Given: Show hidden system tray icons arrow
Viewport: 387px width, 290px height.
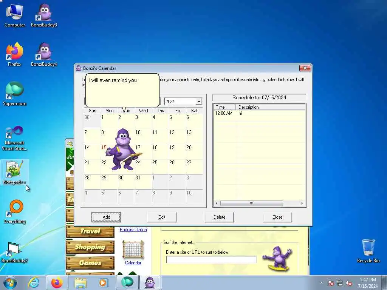Looking at the screenshot, I should pyautogui.click(x=321, y=283).
